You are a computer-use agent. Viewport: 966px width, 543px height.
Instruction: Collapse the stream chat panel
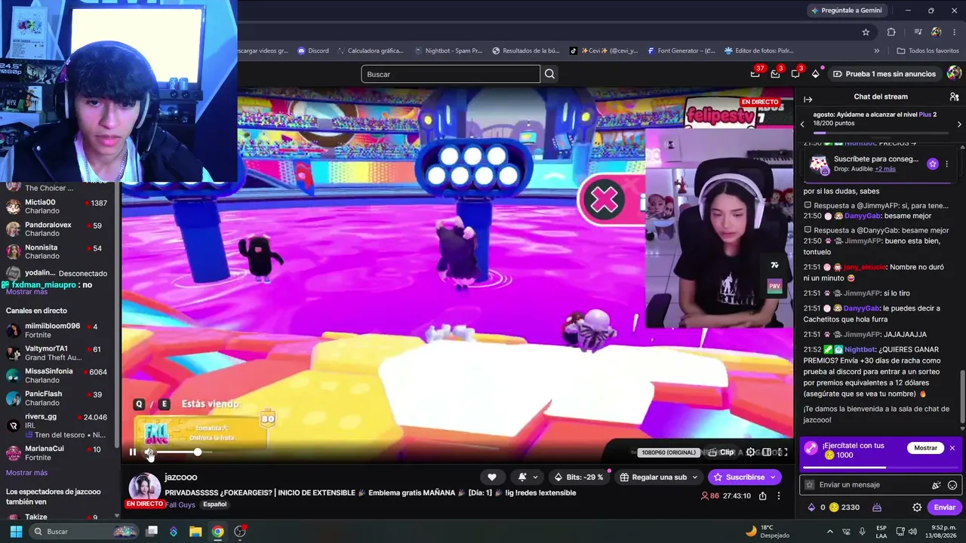pos(808,99)
